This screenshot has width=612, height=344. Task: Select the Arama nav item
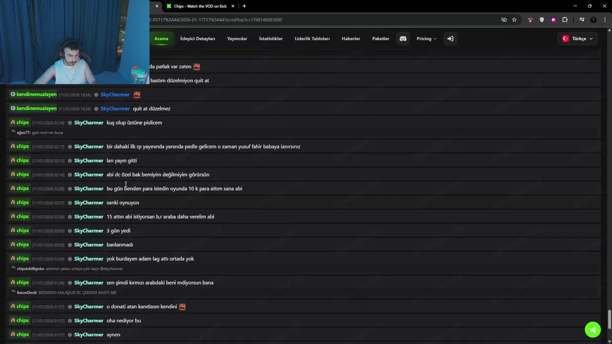click(x=161, y=39)
